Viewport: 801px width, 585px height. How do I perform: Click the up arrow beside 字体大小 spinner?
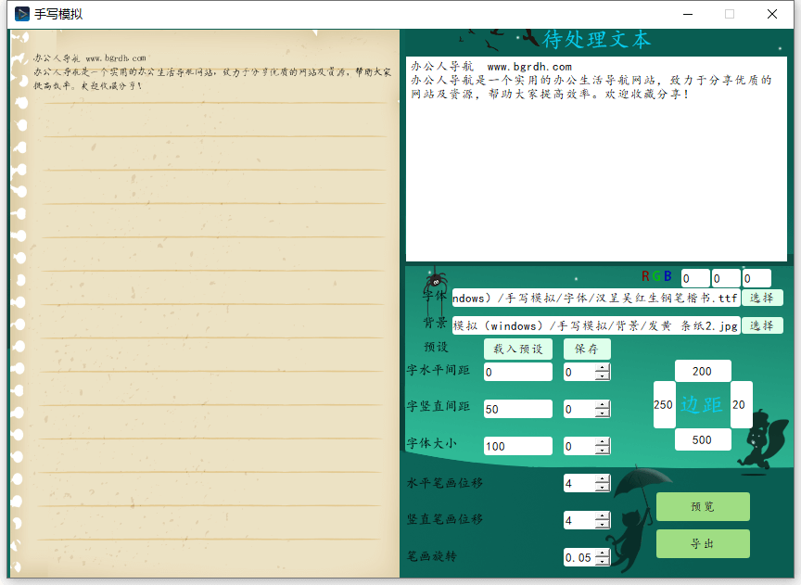pos(603,442)
